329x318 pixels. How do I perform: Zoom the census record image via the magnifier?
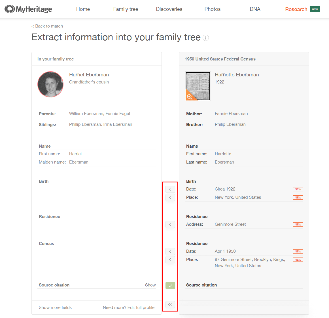point(190,97)
